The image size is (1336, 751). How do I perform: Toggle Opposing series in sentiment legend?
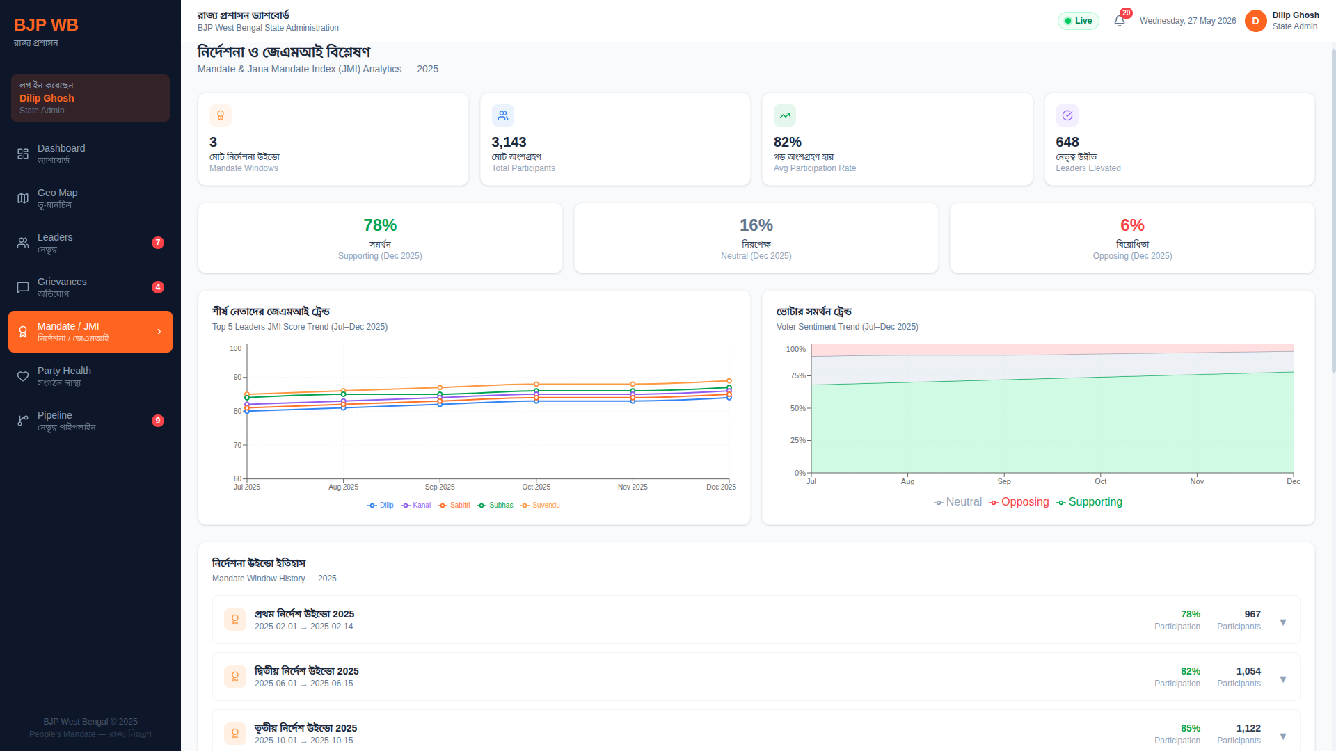1019,502
